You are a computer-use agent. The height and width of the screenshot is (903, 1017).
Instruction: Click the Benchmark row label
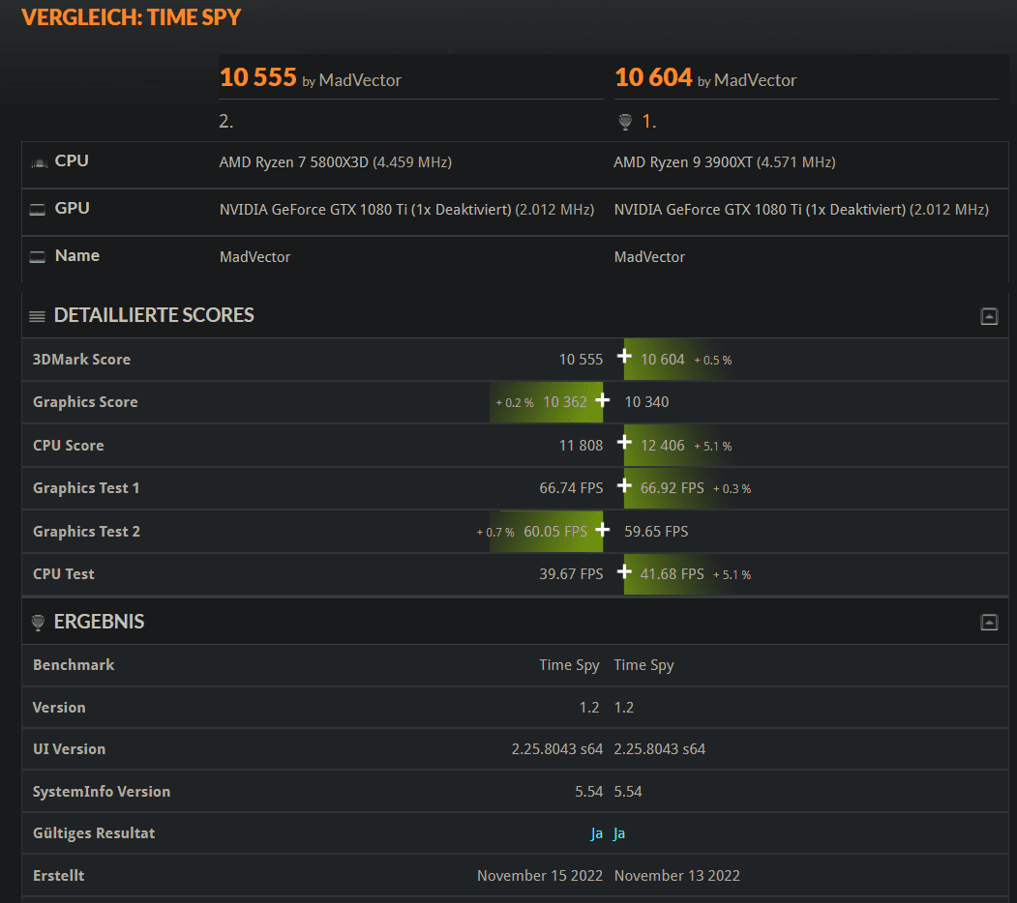pyautogui.click(x=74, y=664)
